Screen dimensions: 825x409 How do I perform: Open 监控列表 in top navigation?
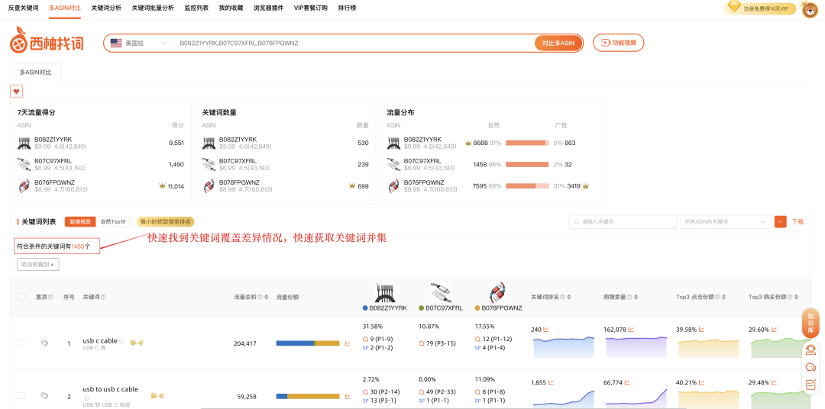pyautogui.click(x=196, y=8)
